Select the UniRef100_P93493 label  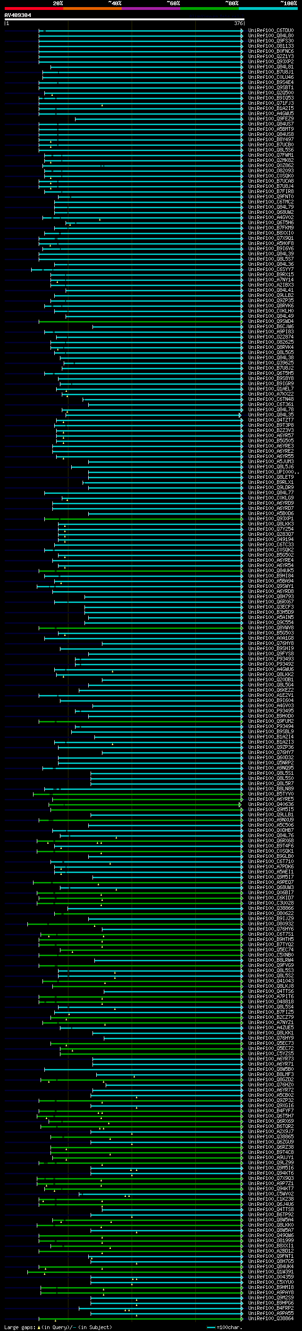[270, 659]
